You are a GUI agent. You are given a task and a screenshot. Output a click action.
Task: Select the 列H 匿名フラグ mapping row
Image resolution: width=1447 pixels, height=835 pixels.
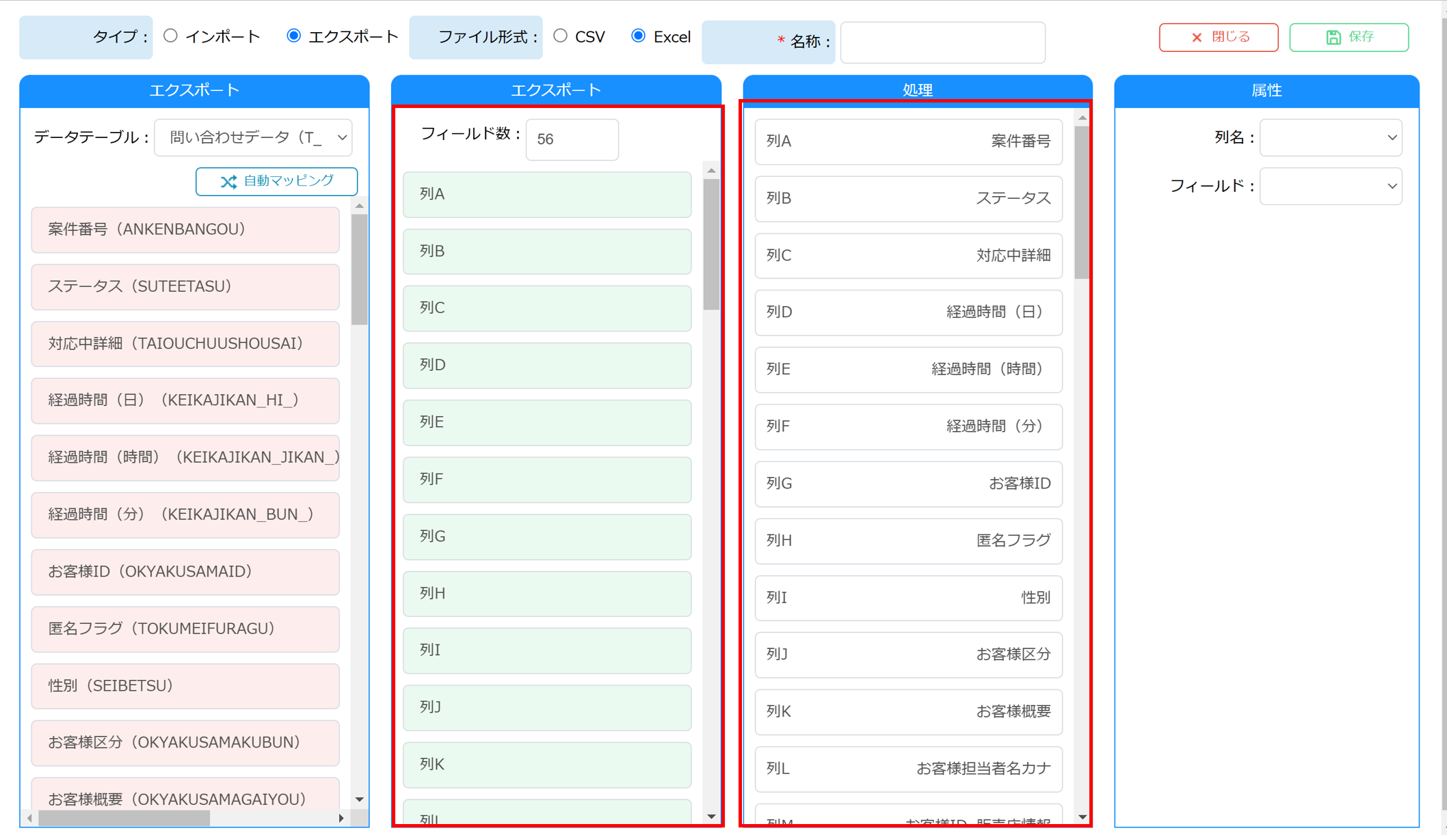pos(908,540)
